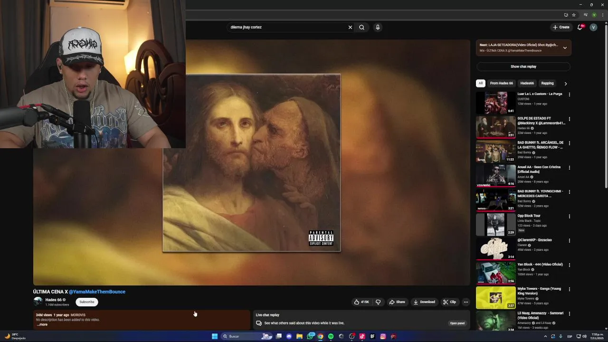Open options for Anuel AA Sexo Con Cristina
Image resolution: width=608 pixels, height=342 pixels.
point(569,168)
